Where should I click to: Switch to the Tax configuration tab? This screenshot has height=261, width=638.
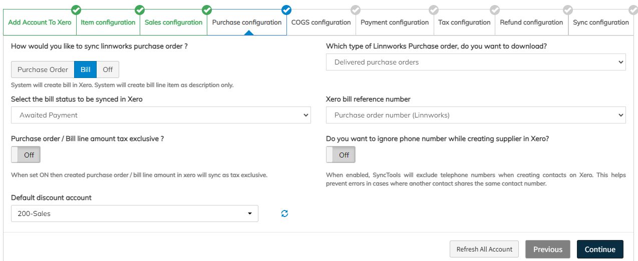point(464,22)
